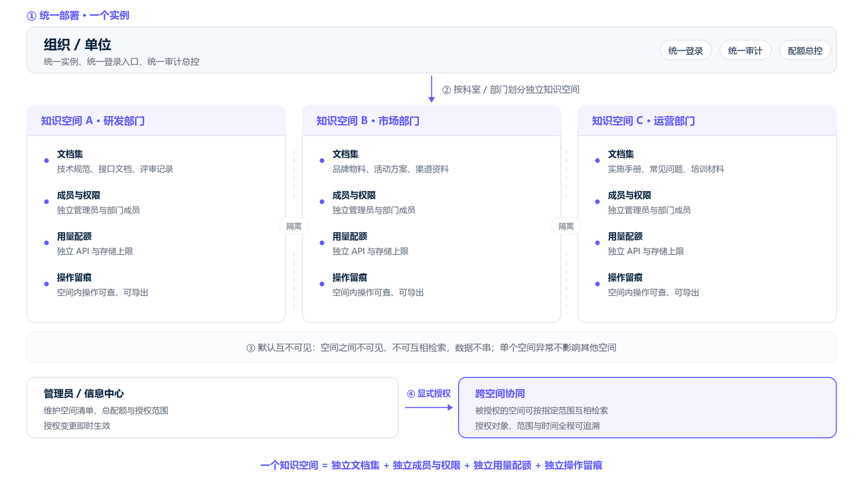The height and width of the screenshot is (491, 863).
Task: Click the 统一部署 · 一个实例 title
Action: tap(78, 15)
